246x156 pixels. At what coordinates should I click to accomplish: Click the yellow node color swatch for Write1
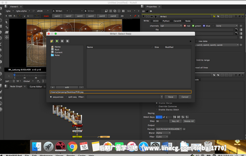pos(214,16)
